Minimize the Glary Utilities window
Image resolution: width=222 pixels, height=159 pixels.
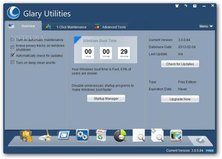pos(204,6)
